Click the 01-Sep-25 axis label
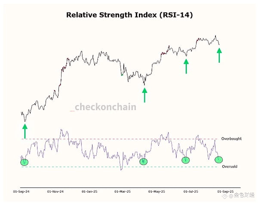 [x=225, y=191]
